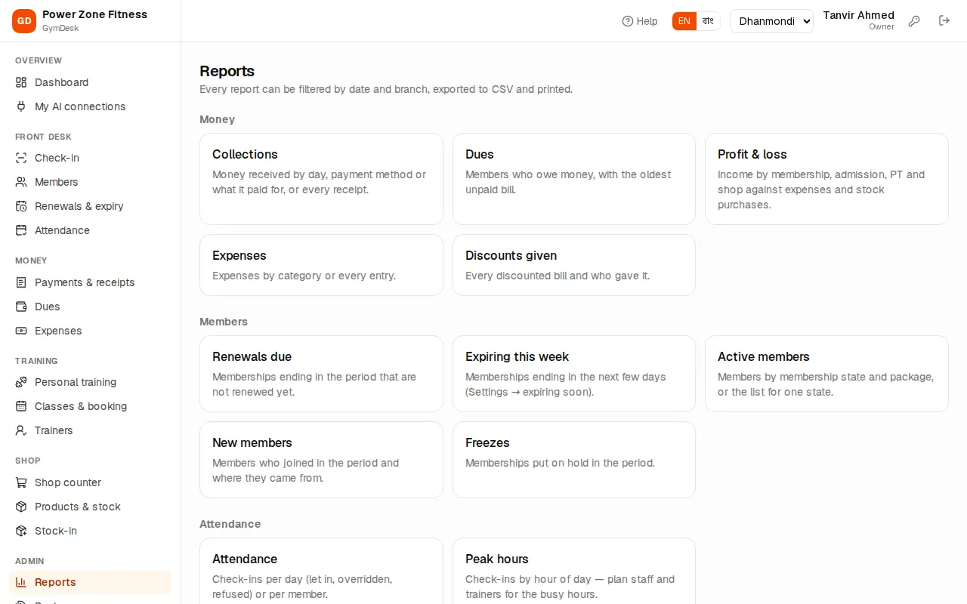Open the Renewals due report

[x=321, y=374]
